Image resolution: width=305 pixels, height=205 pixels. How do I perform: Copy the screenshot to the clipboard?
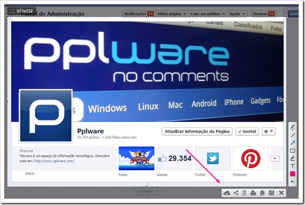pyautogui.click(x=262, y=193)
